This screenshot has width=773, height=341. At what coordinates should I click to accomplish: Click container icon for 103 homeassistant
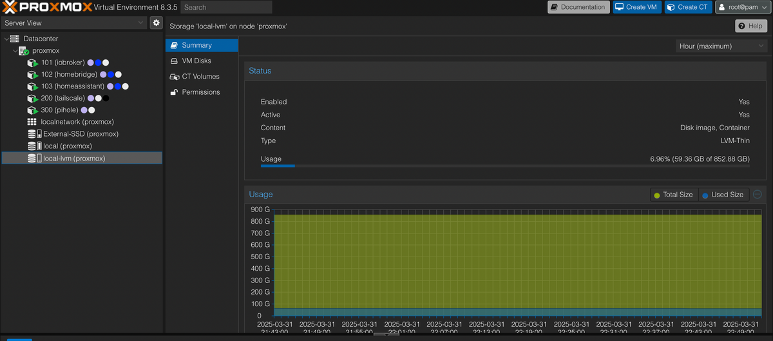click(33, 86)
